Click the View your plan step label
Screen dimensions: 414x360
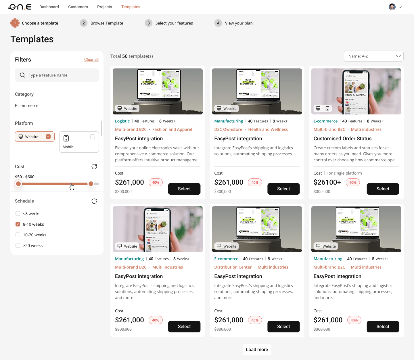[x=239, y=23]
